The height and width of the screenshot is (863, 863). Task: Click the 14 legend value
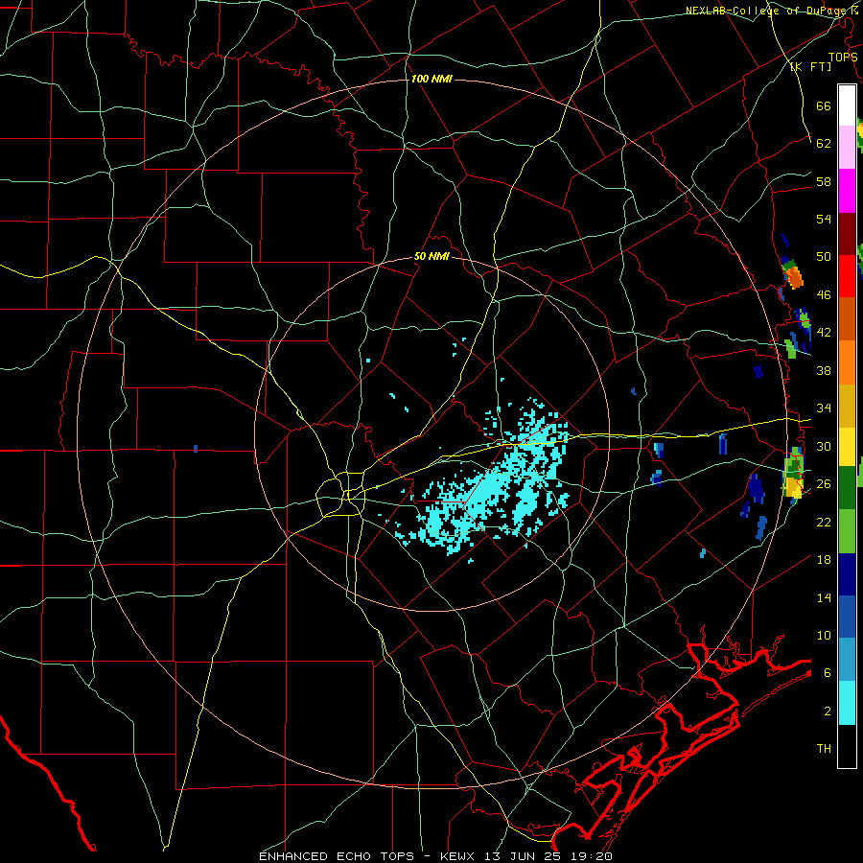click(x=824, y=597)
